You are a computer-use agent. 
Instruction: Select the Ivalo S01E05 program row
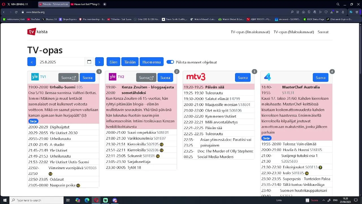[x=296, y=173]
